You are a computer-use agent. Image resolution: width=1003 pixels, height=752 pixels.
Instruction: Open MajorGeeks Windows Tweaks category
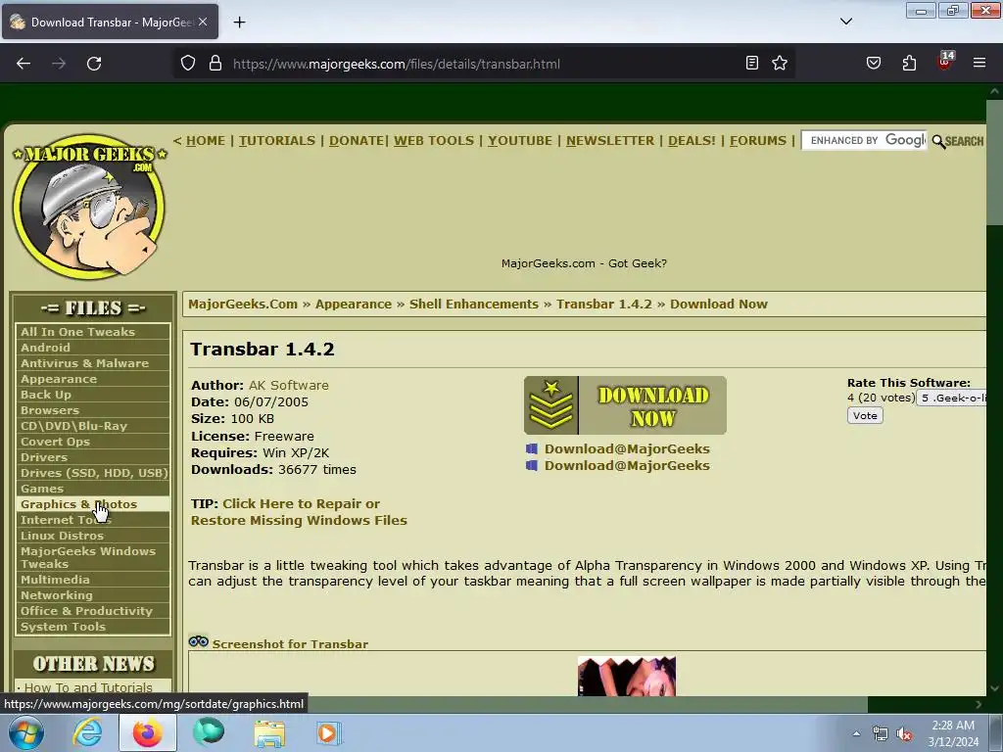coord(93,557)
